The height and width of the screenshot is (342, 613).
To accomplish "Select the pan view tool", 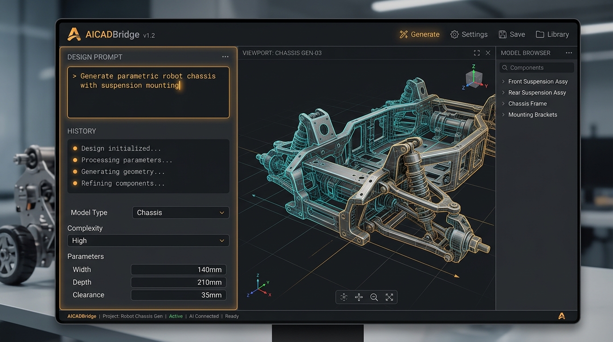I will coord(359,297).
